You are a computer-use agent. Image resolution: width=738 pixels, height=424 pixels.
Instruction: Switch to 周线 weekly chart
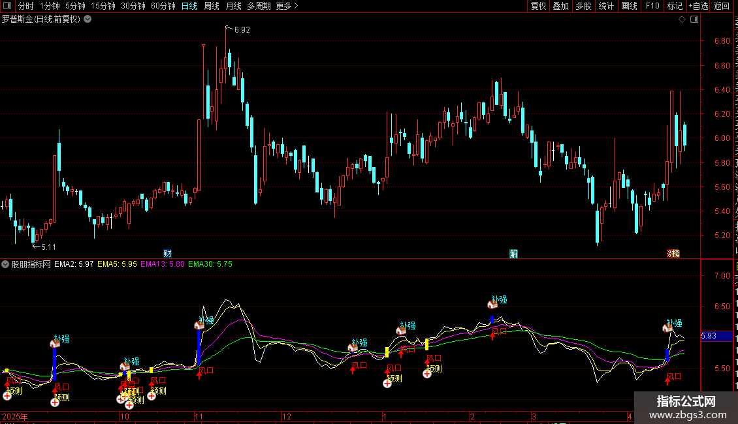212,6
